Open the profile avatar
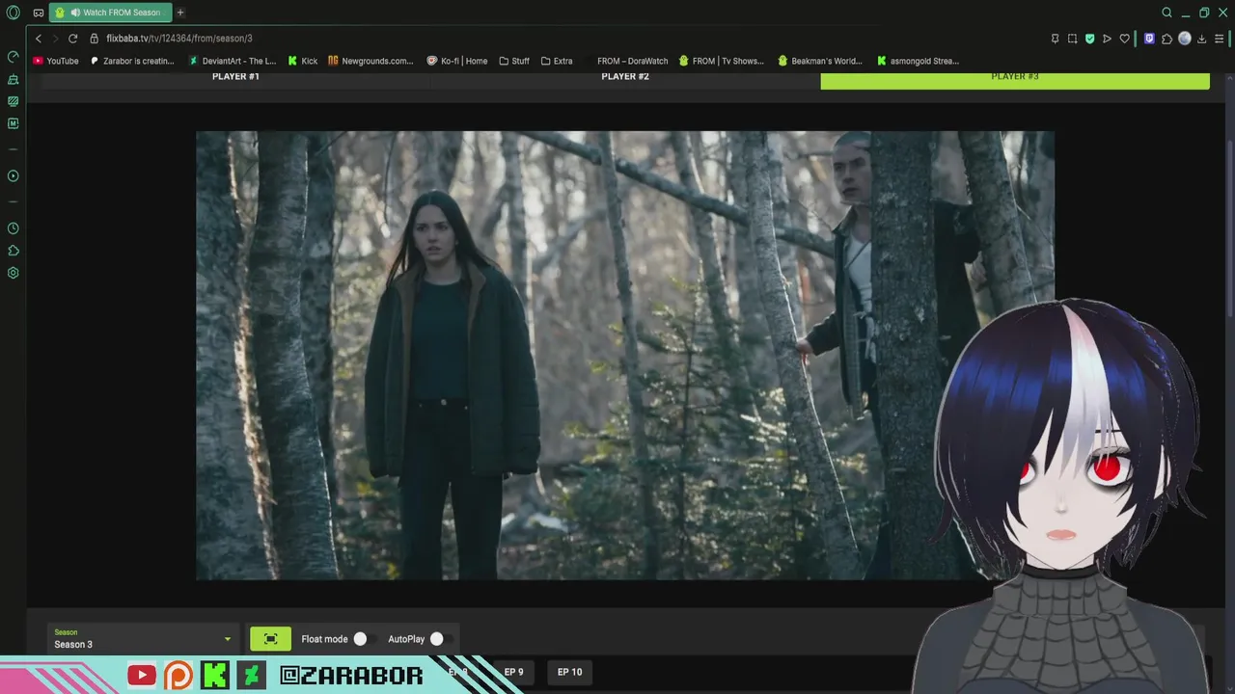1235x694 pixels. (1184, 39)
